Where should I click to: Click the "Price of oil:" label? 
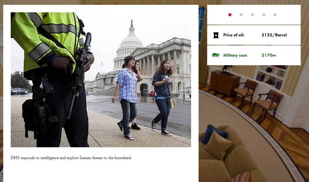pyautogui.click(x=234, y=35)
